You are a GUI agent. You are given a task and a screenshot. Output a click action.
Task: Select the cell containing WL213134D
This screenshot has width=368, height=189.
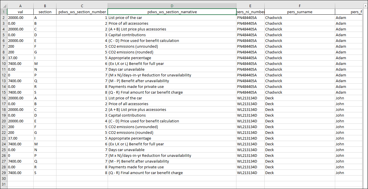tap(250, 98)
